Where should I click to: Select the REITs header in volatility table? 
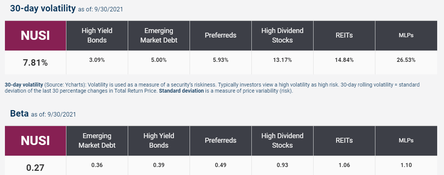coord(344,35)
